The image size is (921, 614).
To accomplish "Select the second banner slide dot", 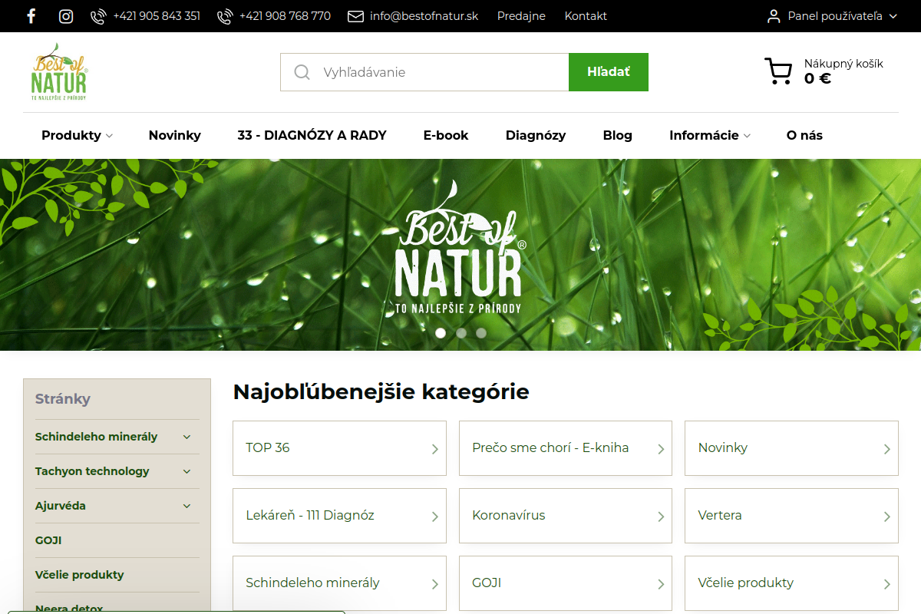I will 461,333.
